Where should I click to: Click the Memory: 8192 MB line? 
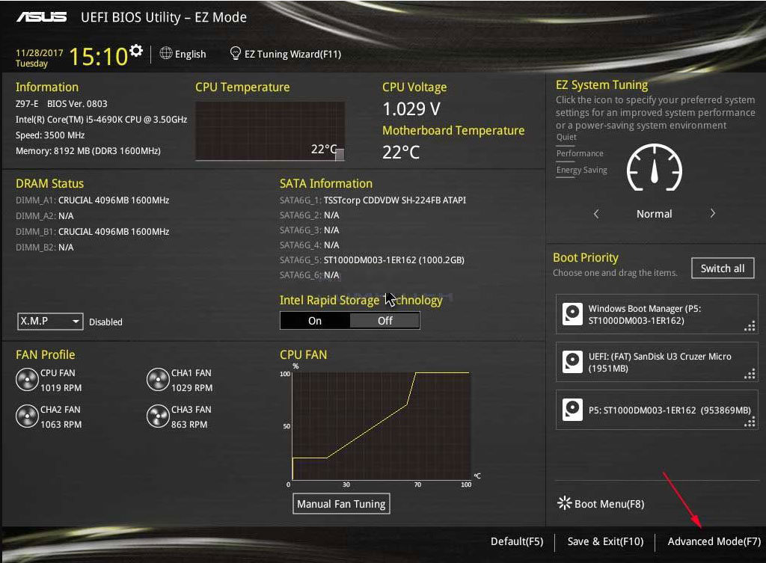(x=88, y=151)
